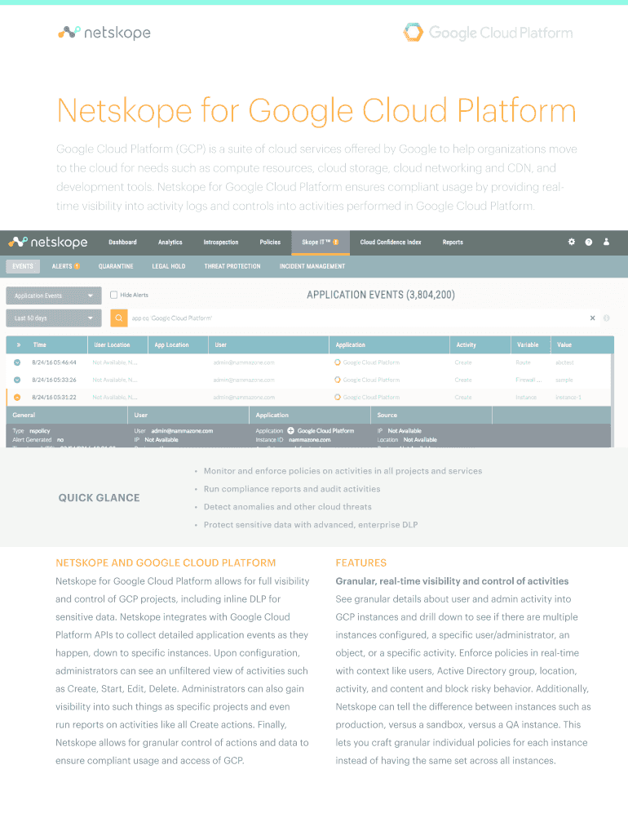Click the Time column header

pos(40,345)
